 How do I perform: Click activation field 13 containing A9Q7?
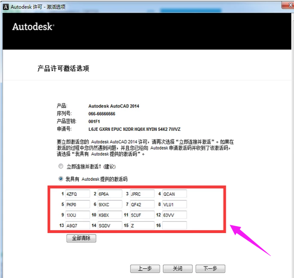tap(77, 226)
